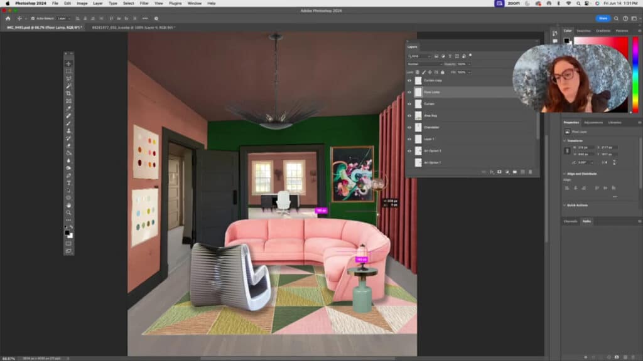643x361 pixels.
Task: Hide the Area Rug layer
Action: click(x=409, y=115)
